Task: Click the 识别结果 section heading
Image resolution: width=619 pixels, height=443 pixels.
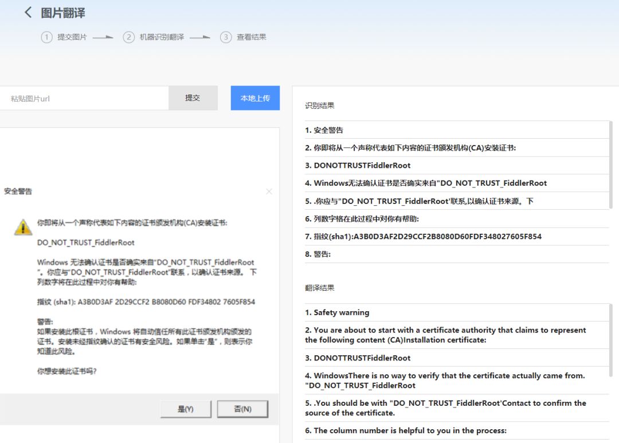Action: tap(319, 105)
